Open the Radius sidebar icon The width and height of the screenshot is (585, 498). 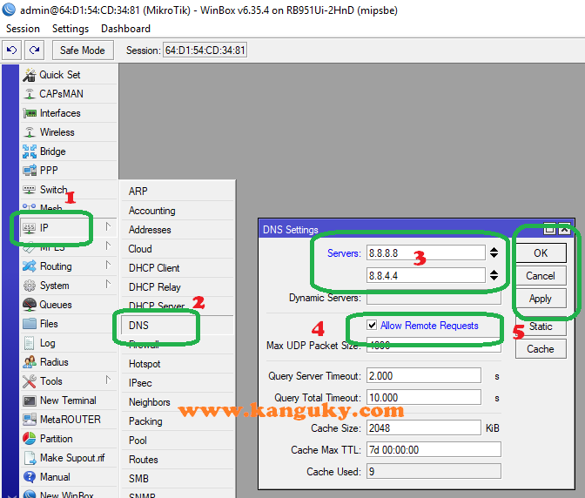pos(30,362)
